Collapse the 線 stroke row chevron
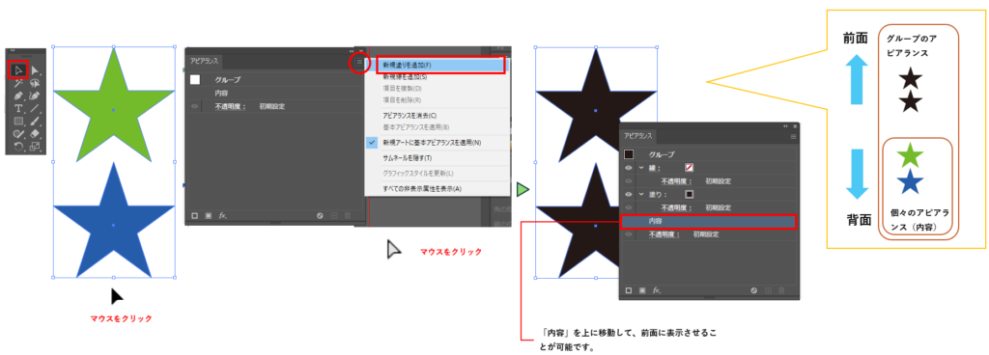Viewport: 989px width, 355px height. [x=641, y=168]
